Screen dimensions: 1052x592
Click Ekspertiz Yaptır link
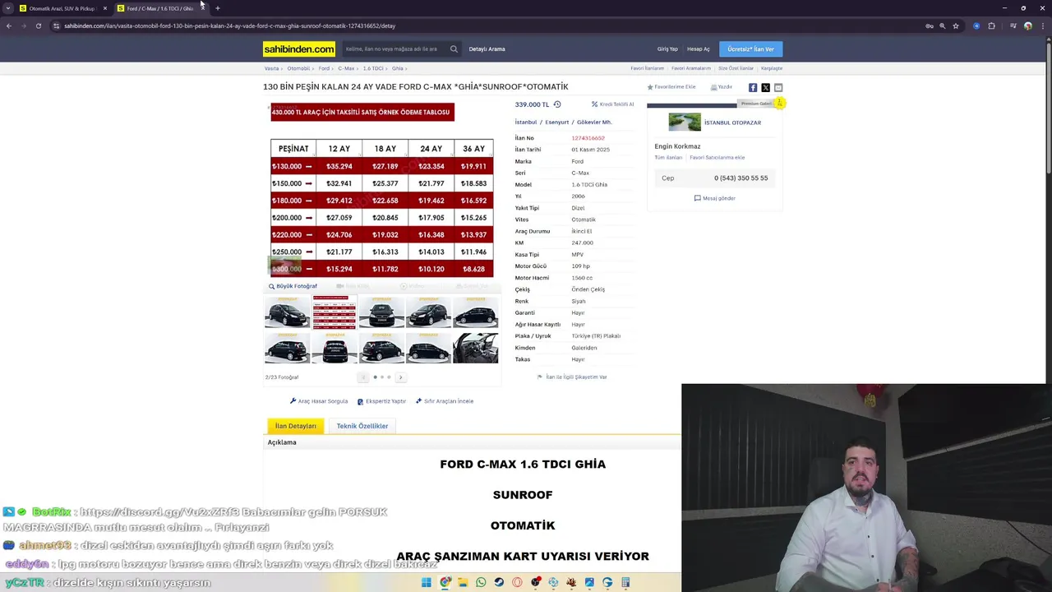[x=381, y=401]
